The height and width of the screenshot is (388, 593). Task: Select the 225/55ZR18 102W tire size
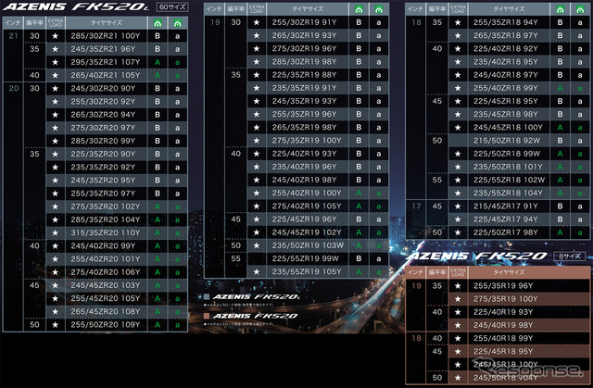[509, 180]
